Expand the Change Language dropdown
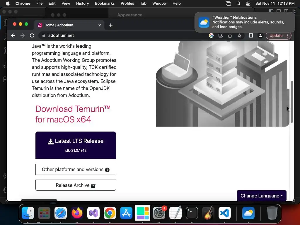 [262, 196]
